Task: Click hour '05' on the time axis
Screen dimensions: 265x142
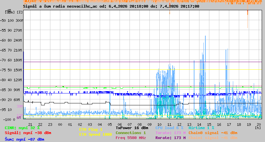Action: pos(110,124)
